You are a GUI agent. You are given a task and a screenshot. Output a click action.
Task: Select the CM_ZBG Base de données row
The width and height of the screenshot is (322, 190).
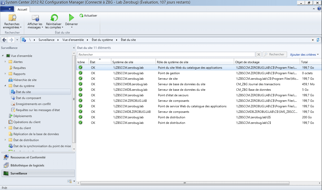pyautogui.click(x=199, y=90)
